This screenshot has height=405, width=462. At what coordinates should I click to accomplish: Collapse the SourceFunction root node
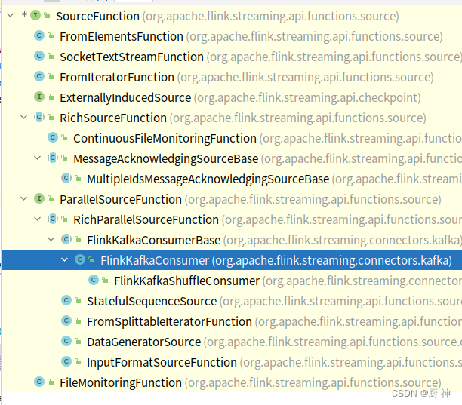point(11,15)
